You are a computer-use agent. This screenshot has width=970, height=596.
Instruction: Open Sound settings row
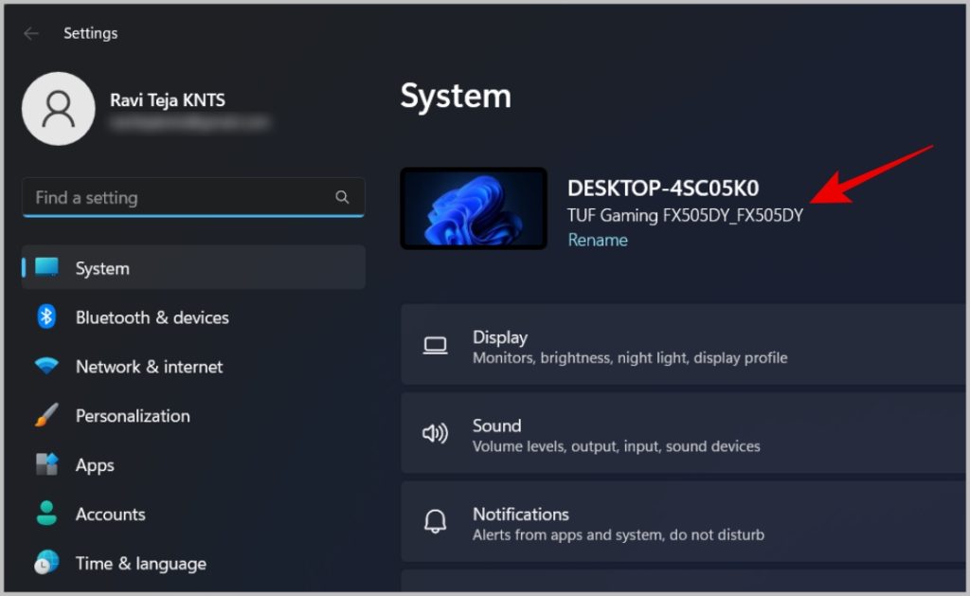684,433
